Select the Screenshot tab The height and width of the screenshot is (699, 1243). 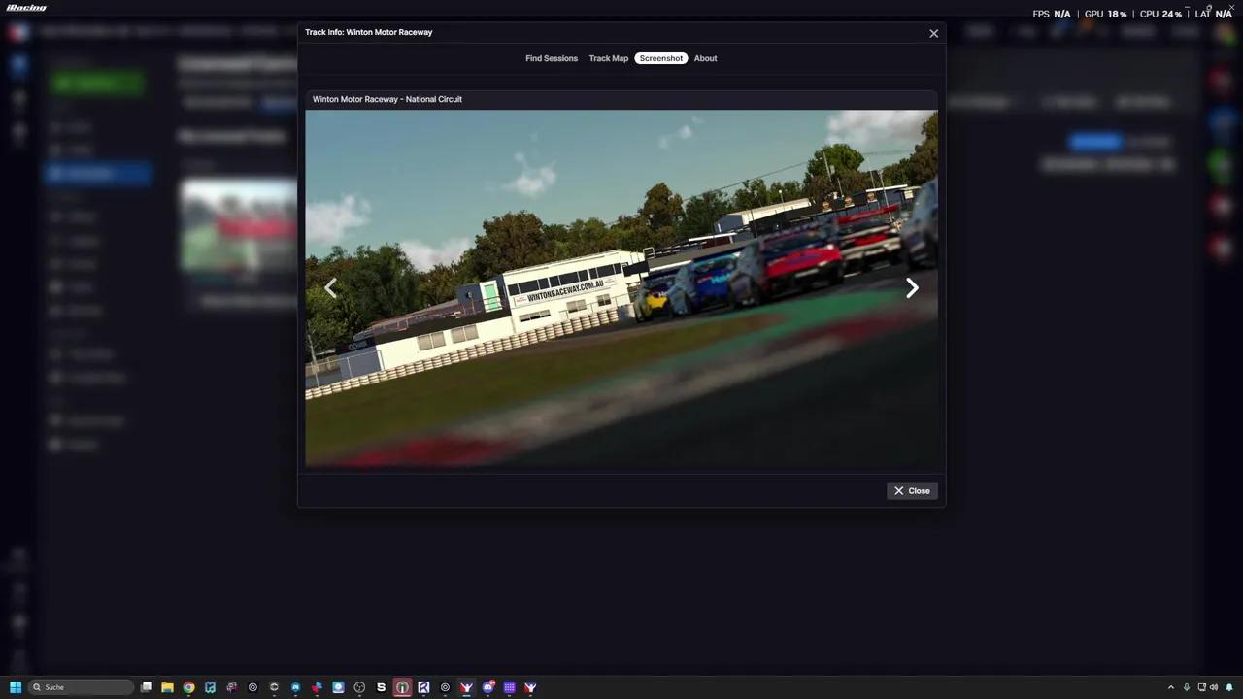(660, 58)
